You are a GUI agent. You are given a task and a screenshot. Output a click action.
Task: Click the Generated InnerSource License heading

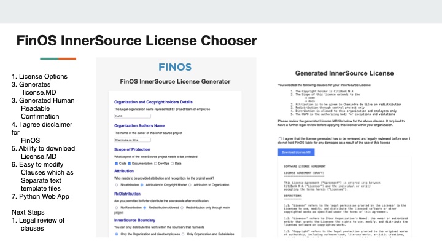coord(344,73)
